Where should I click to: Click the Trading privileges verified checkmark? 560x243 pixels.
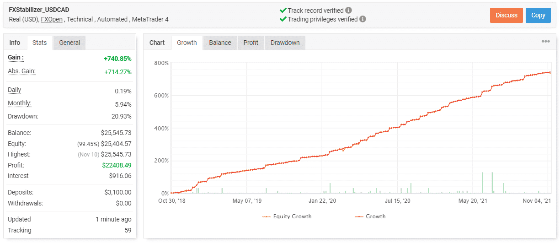(x=283, y=19)
